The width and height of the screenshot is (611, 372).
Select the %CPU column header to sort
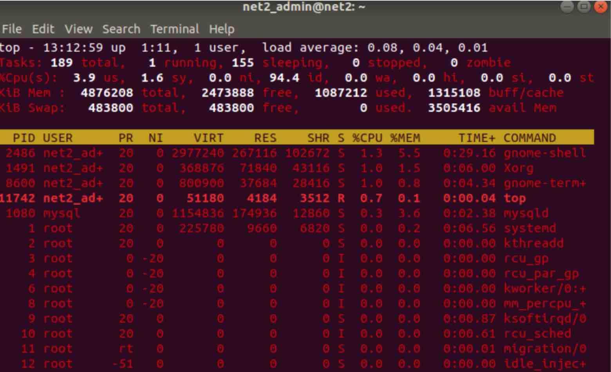[x=368, y=138]
